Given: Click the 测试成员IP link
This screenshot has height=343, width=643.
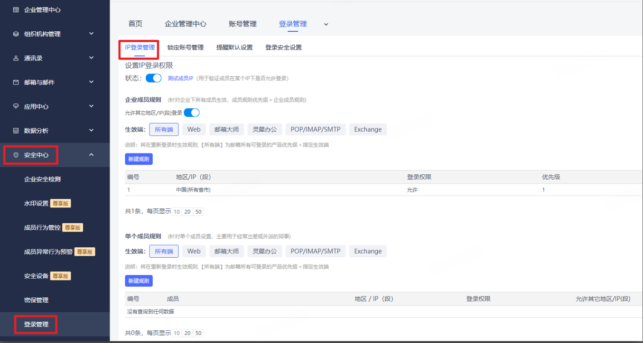Looking at the screenshot, I should 180,78.
